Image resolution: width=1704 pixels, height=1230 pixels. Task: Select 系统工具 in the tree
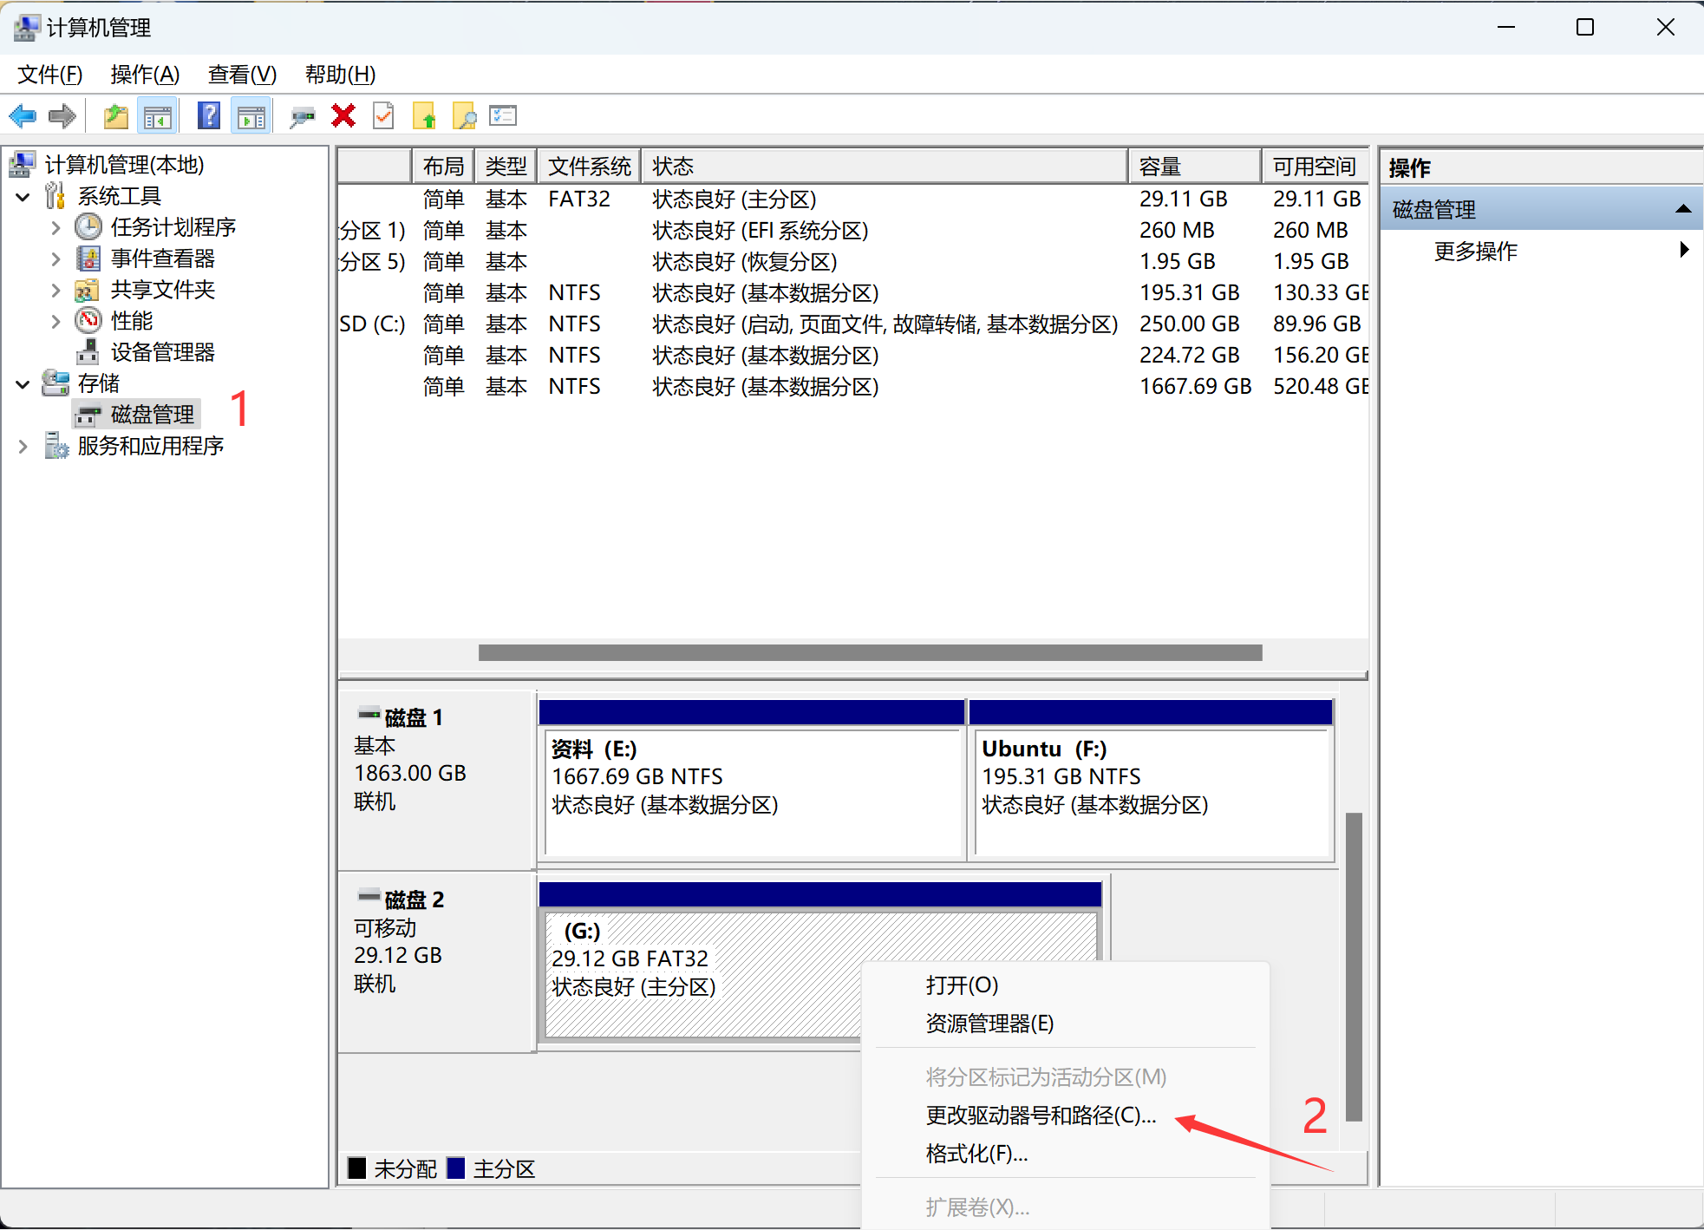(120, 196)
